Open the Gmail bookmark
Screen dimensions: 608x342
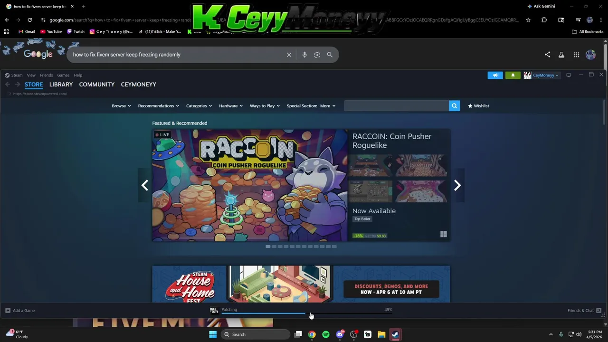[27, 31]
